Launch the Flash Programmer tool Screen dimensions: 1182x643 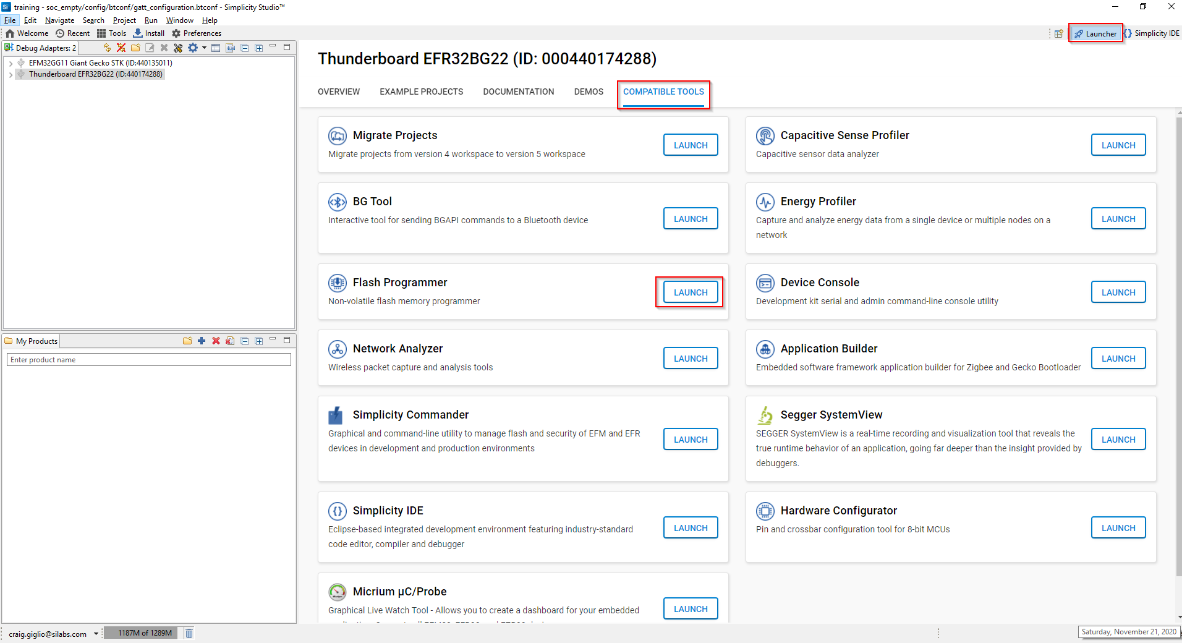(691, 292)
